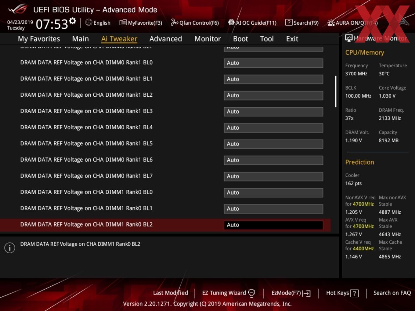This screenshot has width=415, height=311.
Task: Edit highlighted CHA DIMM1 Rank0 BL2 field
Action: pyautogui.click(x=273, y=225)
